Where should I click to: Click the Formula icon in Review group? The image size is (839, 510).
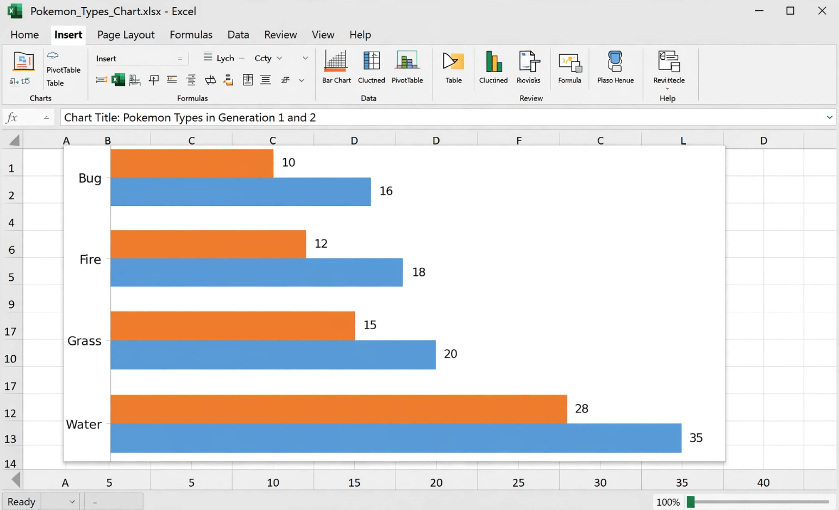coord(569,63)
